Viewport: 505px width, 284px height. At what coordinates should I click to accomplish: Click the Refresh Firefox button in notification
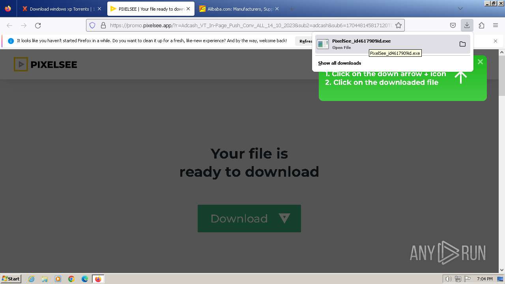click(x=304, y=41)
